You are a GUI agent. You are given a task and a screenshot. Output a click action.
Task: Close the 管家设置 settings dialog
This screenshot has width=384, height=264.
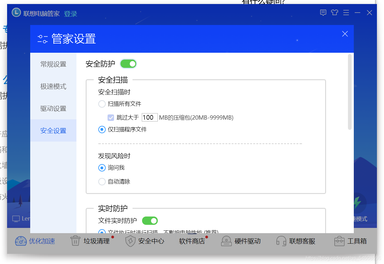tap(345, 34)
